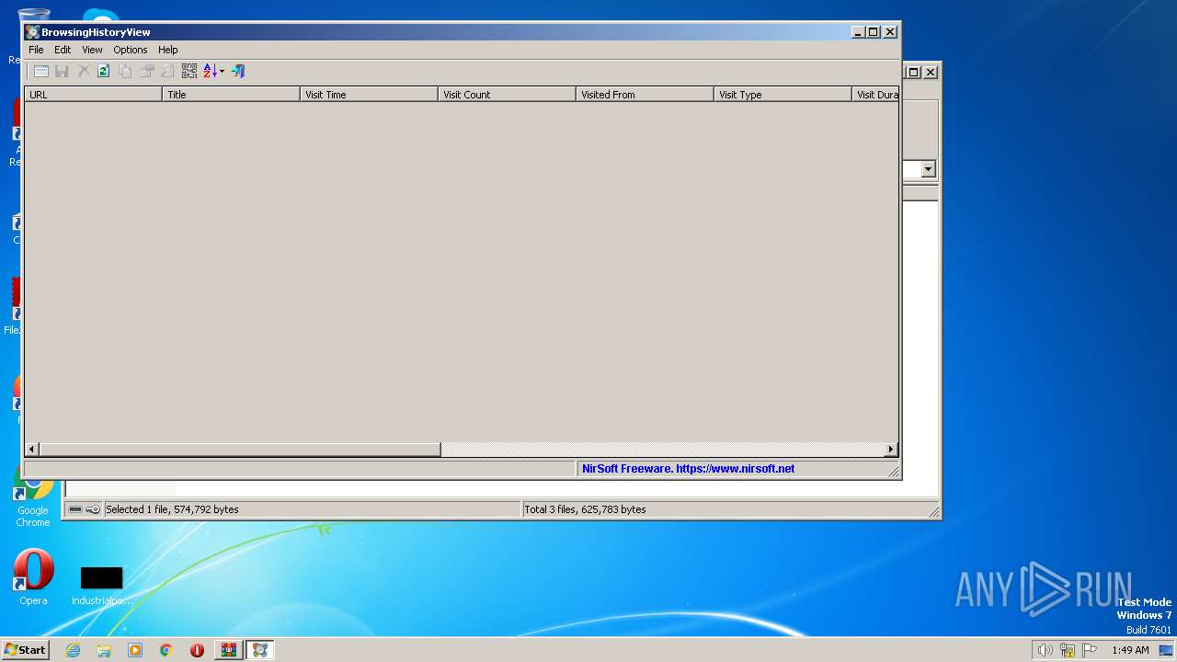Open Advanced Options toolbar icon

coord(40,71)
